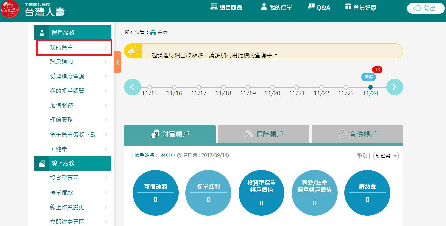Switch to the 負債帳戶 tab
Viewport: 446px width, 226px height.
pyautogui.click(x=357, y=134)
